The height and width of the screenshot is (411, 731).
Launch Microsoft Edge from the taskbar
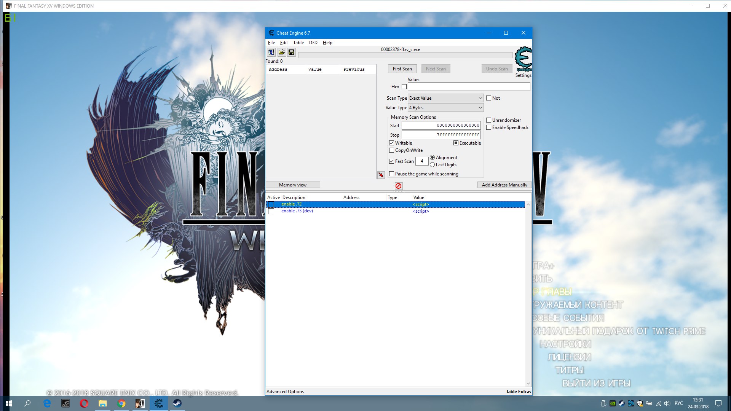point(47,403)
